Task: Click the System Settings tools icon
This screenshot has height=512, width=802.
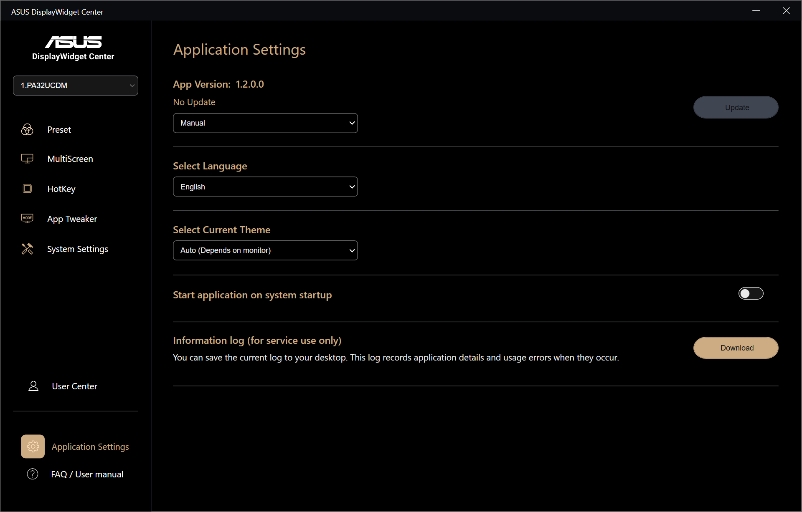Action: coord(27,249)
